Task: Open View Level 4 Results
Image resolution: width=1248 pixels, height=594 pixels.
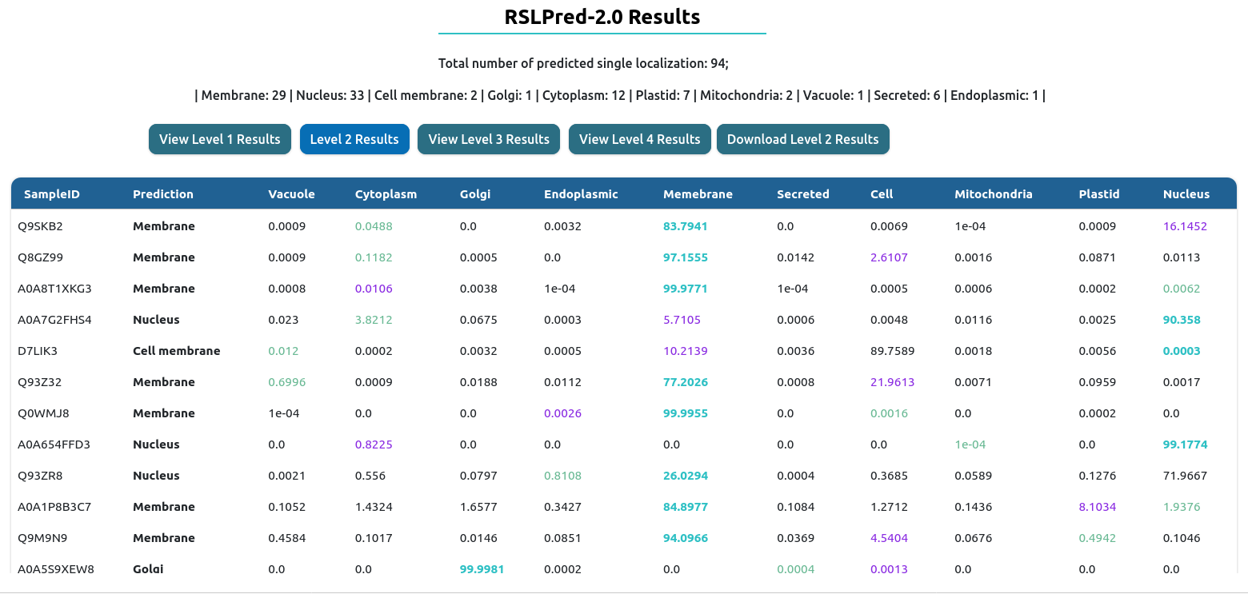Action: pyautogui.click(x=639, y=139)
